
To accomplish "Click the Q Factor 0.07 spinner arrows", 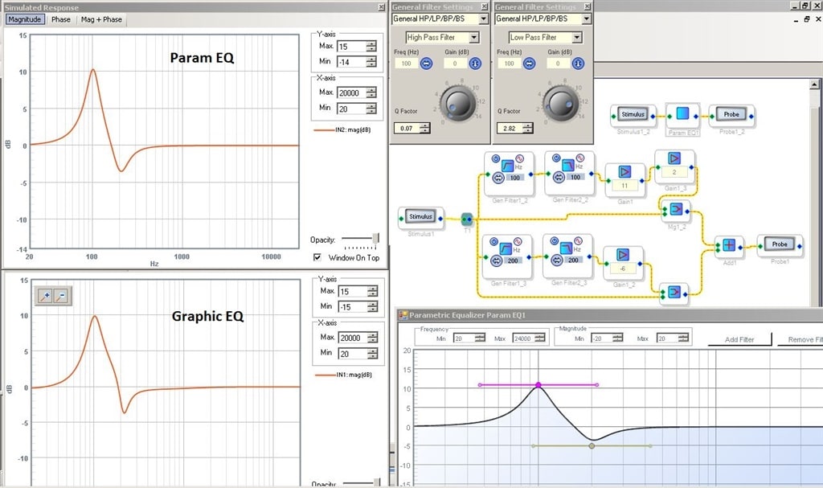I will pos(425,128).
